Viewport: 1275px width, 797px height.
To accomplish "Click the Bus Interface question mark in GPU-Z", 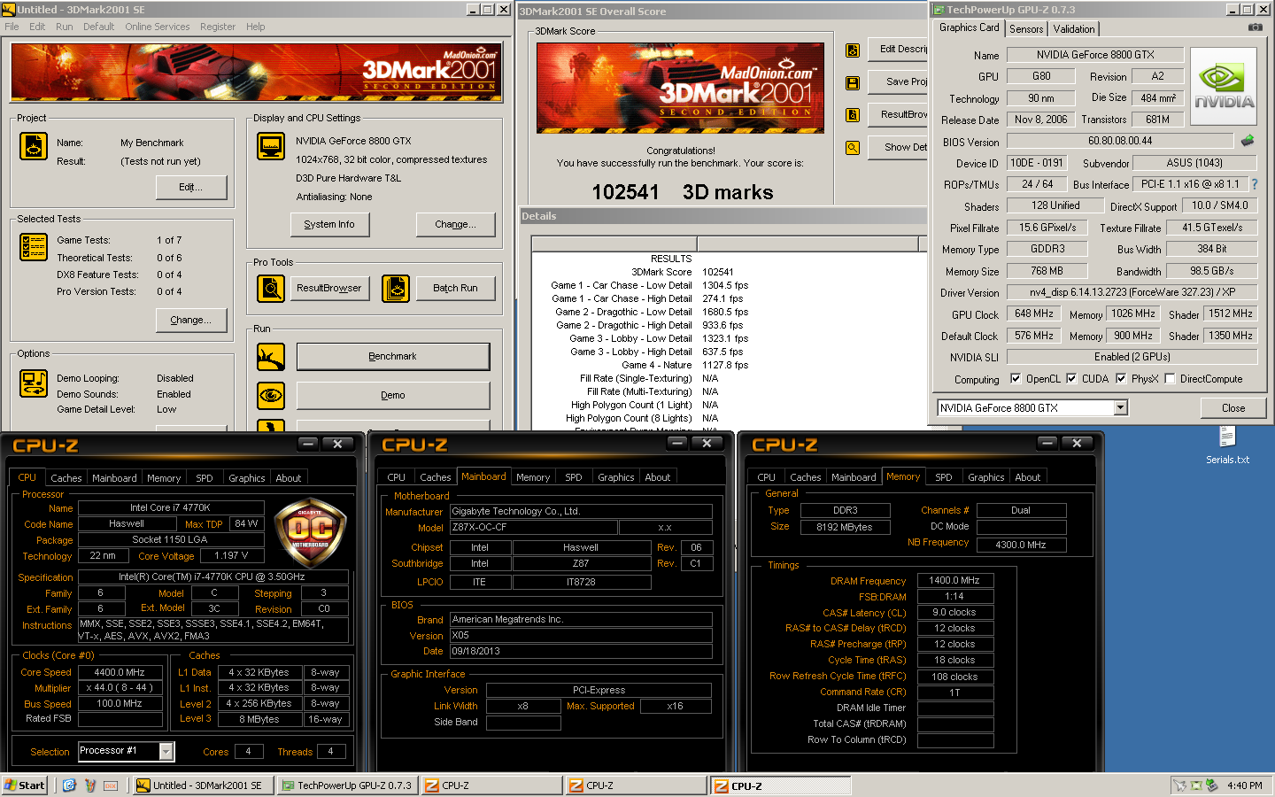I will point(1254,184).
